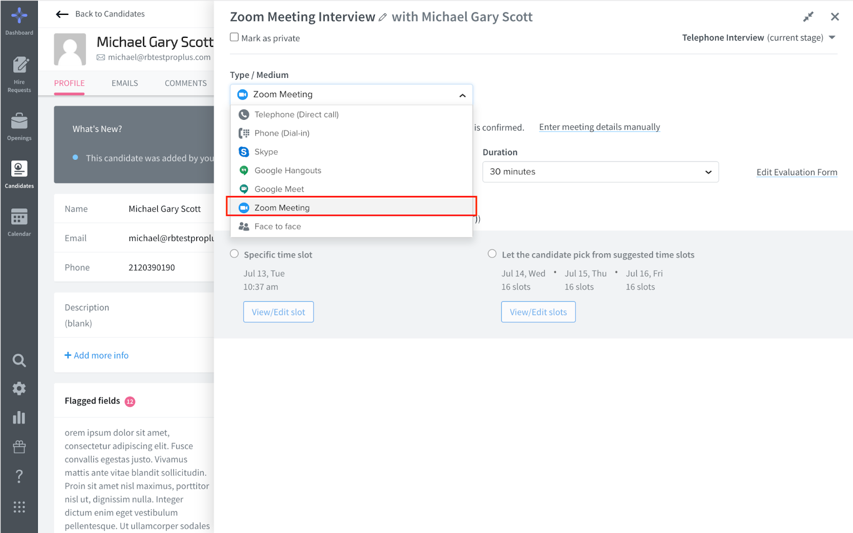Image resolution: width=853 pixels, height=533 pixels.
Task: Choose Google Hangouts option
Action: [x=351, y=171]
